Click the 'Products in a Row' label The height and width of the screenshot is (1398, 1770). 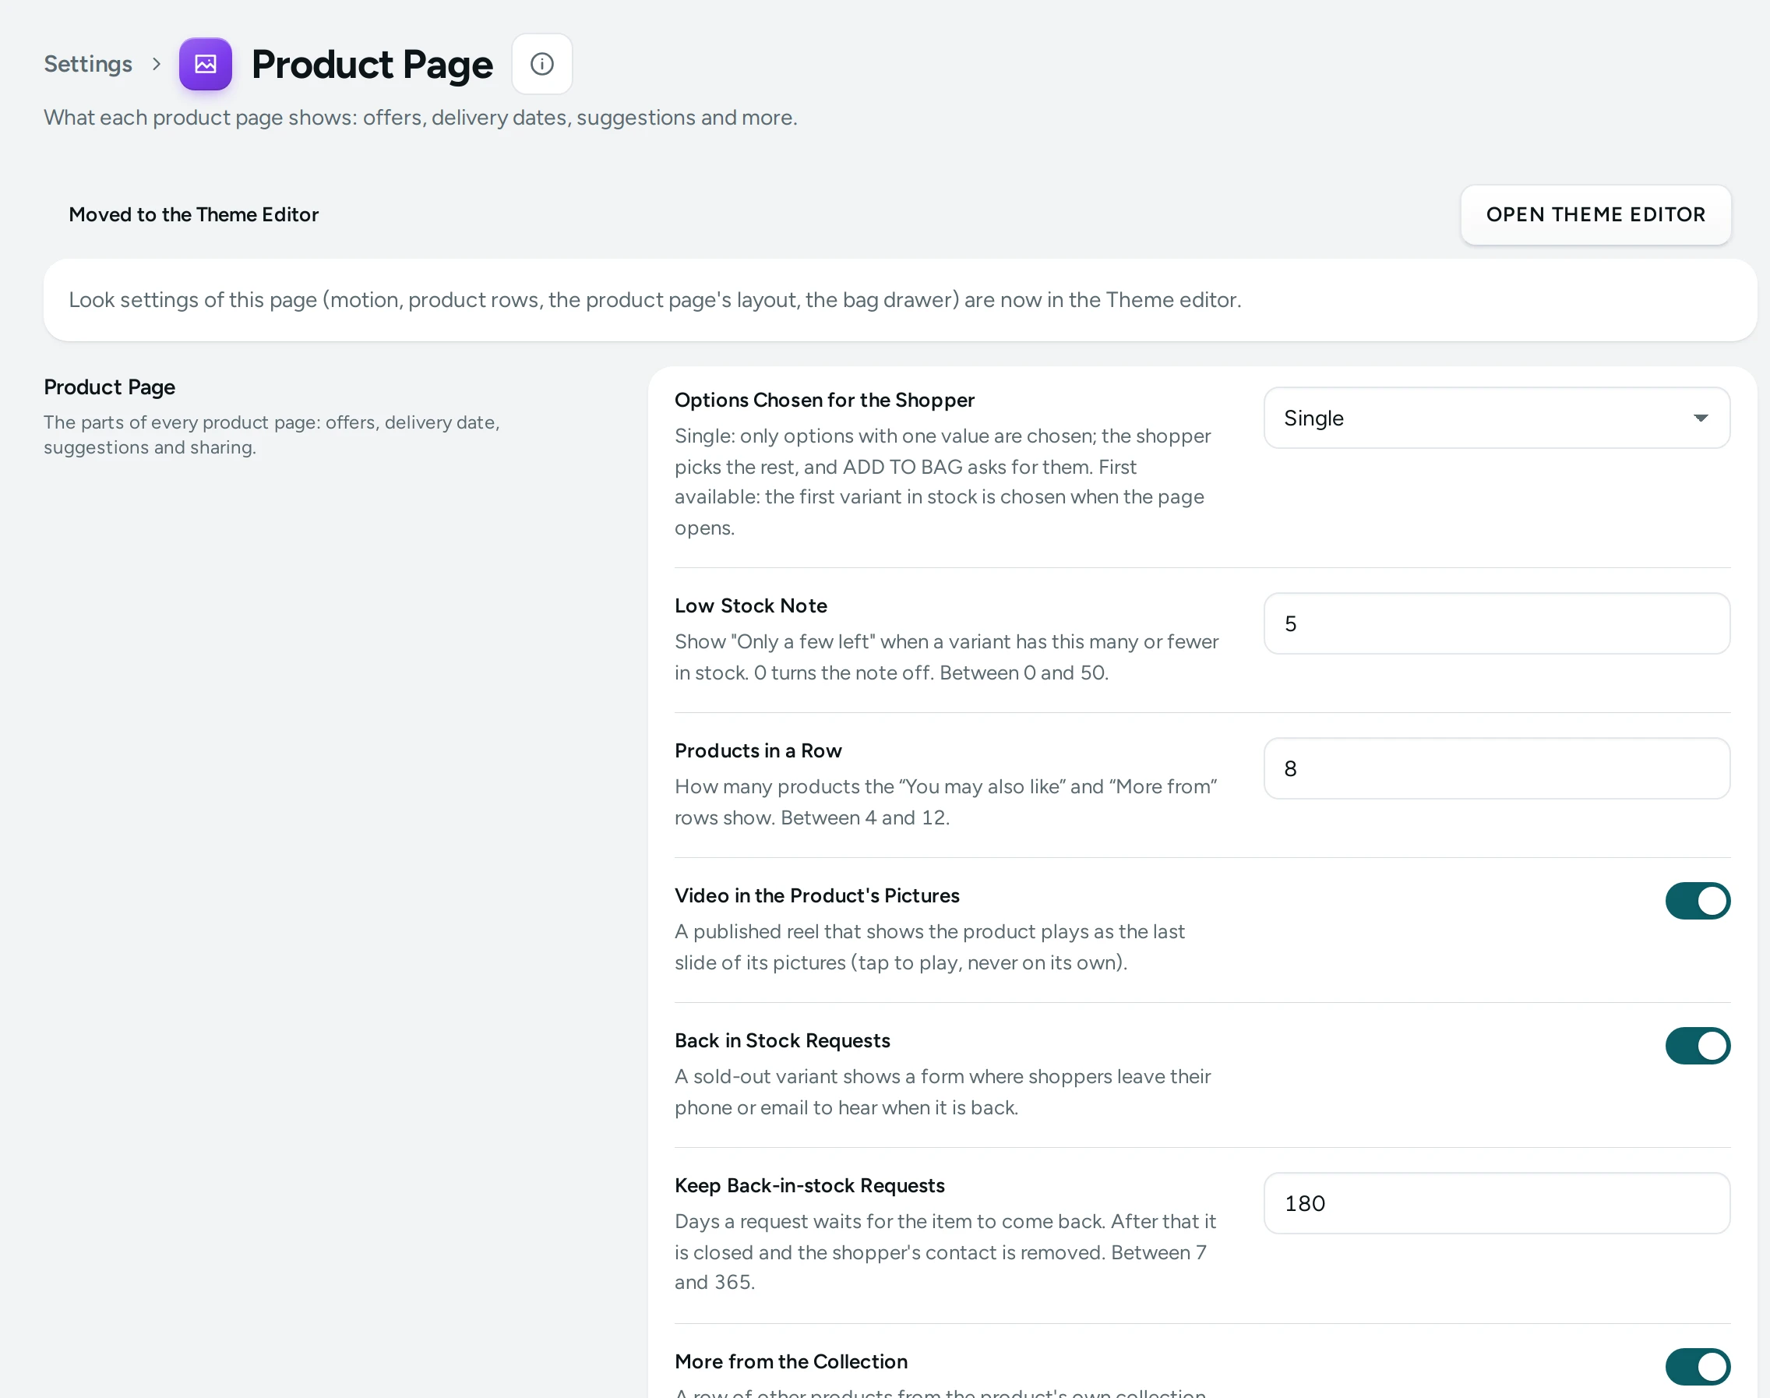pyautogui.click(x=758, y=750)
